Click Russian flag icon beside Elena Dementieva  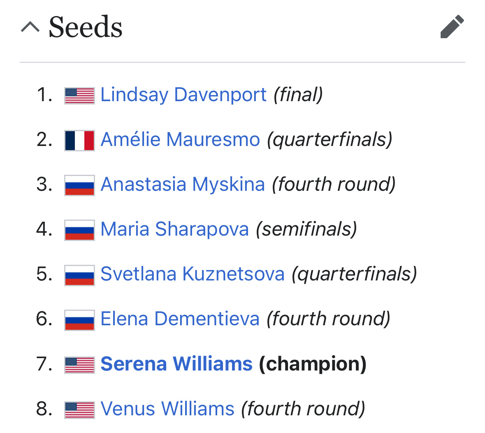pyautogui.click(x=79, y=320)
